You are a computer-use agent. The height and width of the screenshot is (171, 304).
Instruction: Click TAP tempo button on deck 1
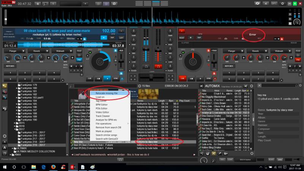tap(112, 38)
